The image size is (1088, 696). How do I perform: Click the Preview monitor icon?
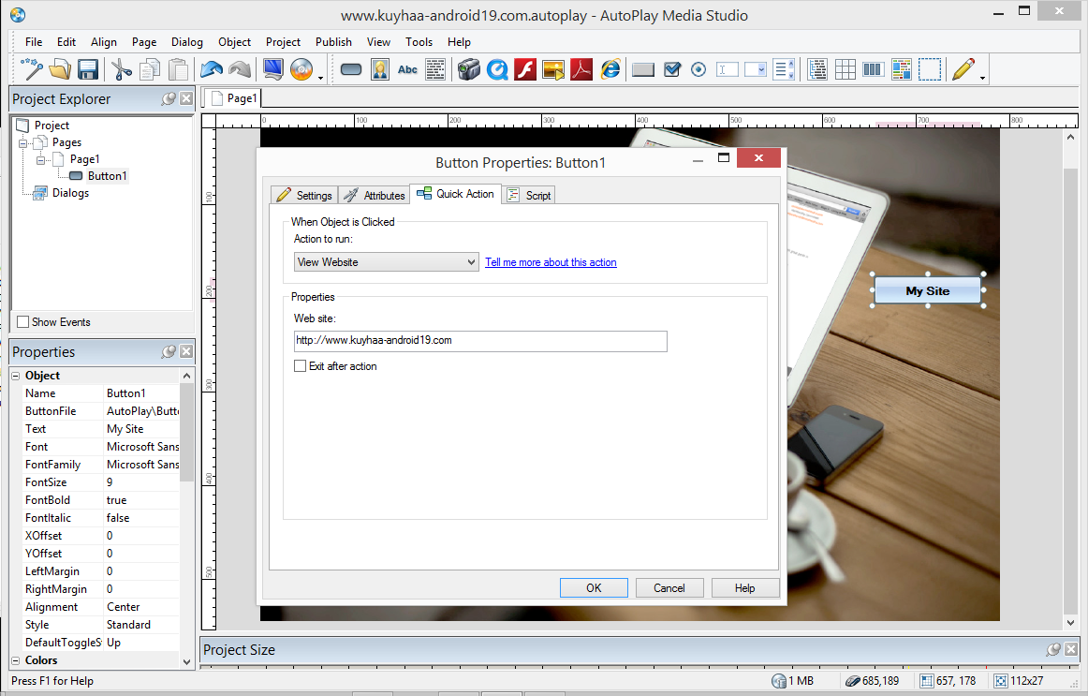pos(273,69)
